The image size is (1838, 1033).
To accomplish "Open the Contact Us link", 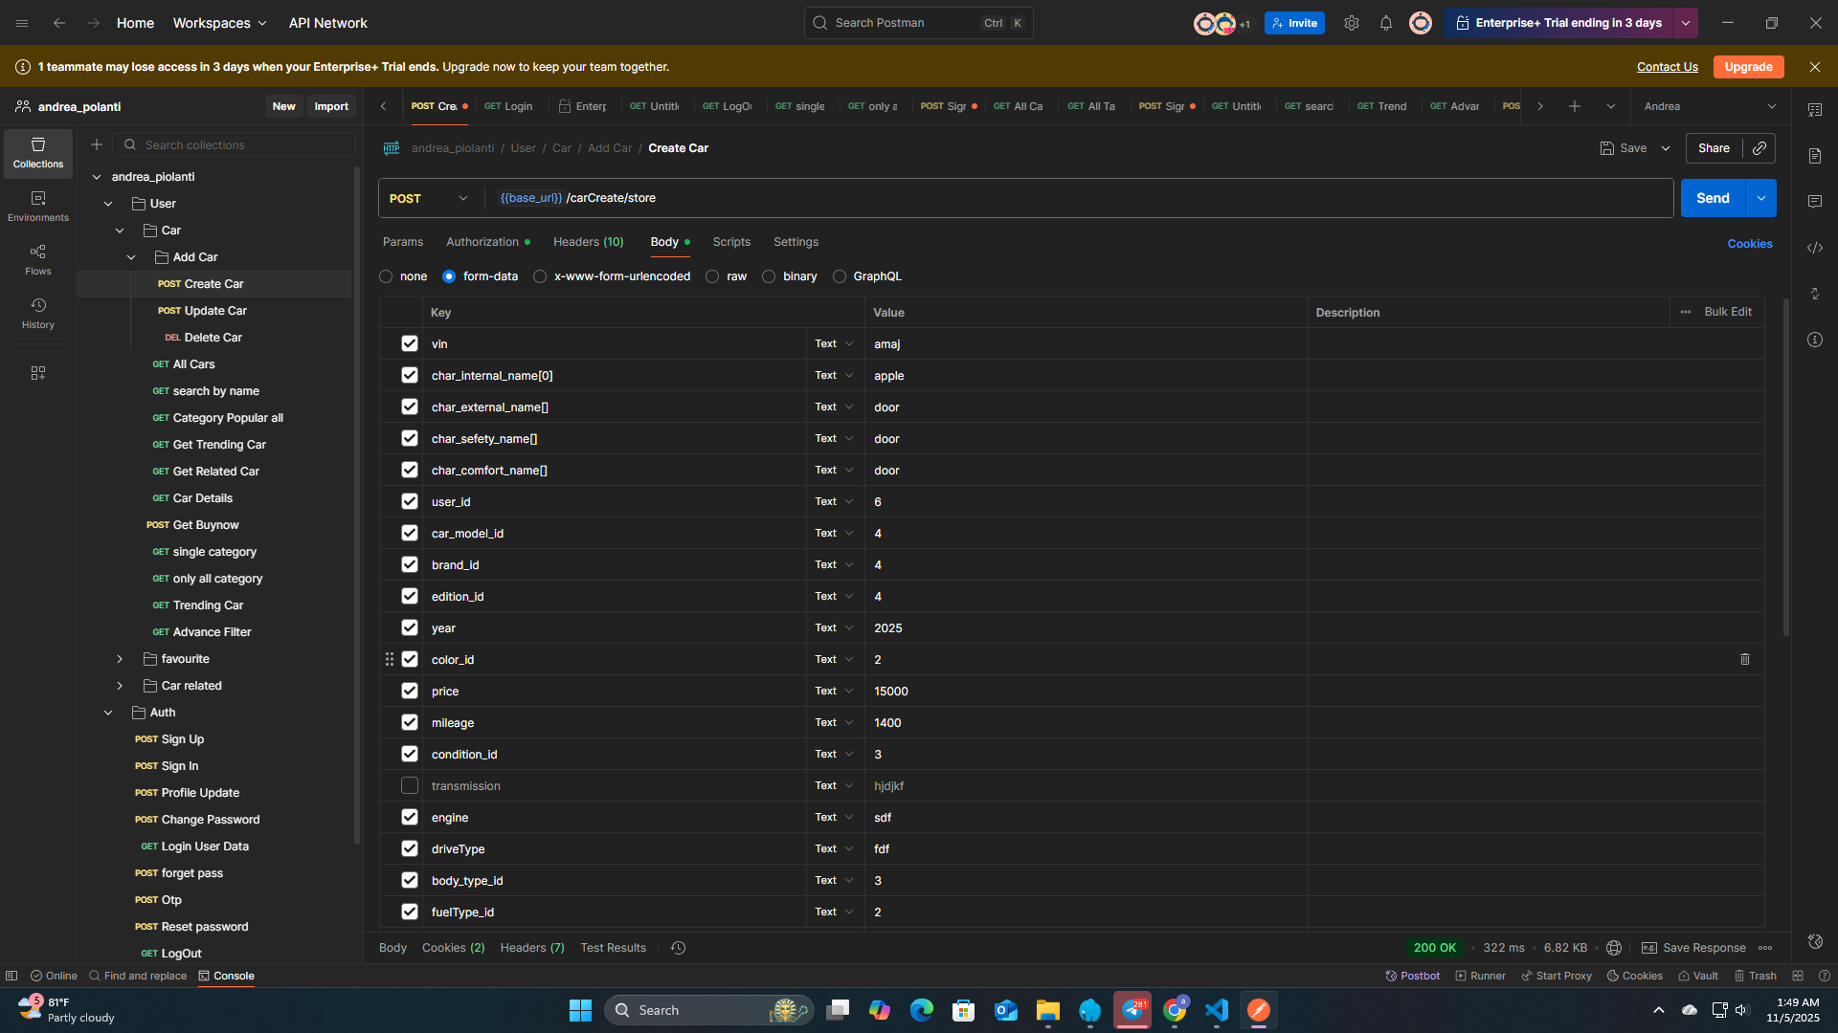I will tap(1668, 67).
